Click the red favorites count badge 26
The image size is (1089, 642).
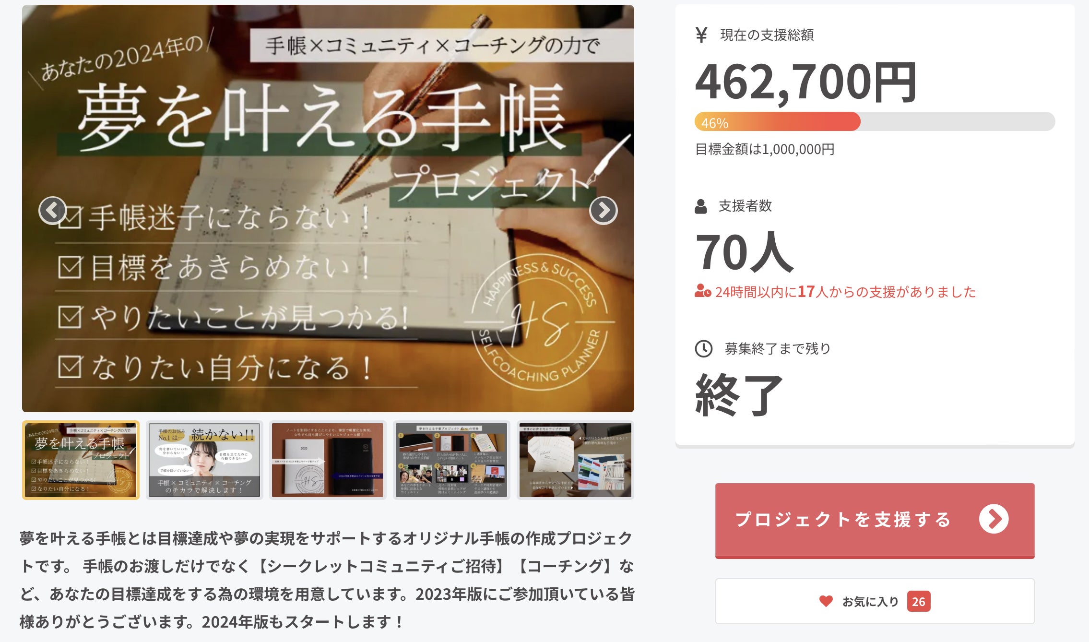918,601
